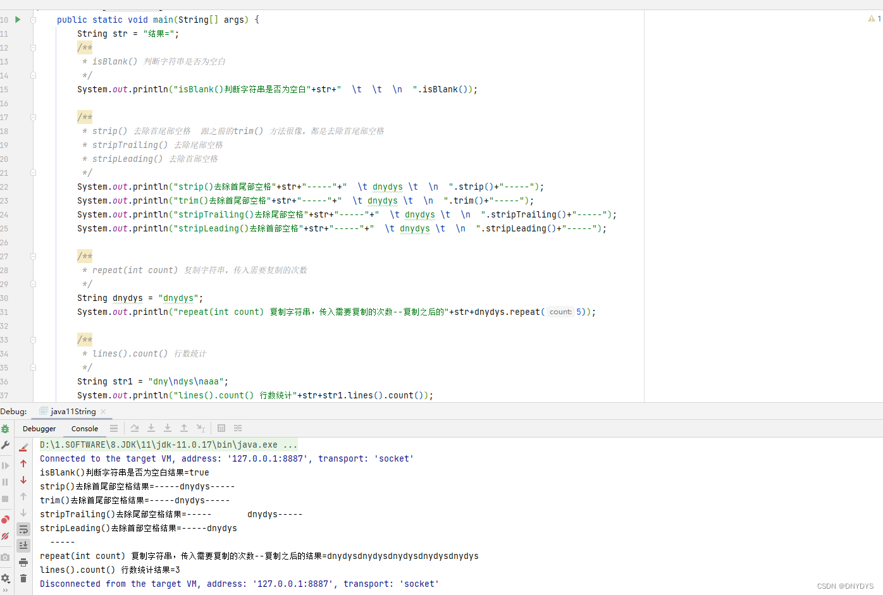
Task: Collapse main method fold marker
Action: pos(33,20)
